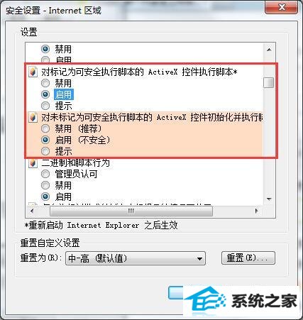The image size is (303, 320).
Task: Click the horizontal scrollbar left arrow
Action: pos(32,211)
